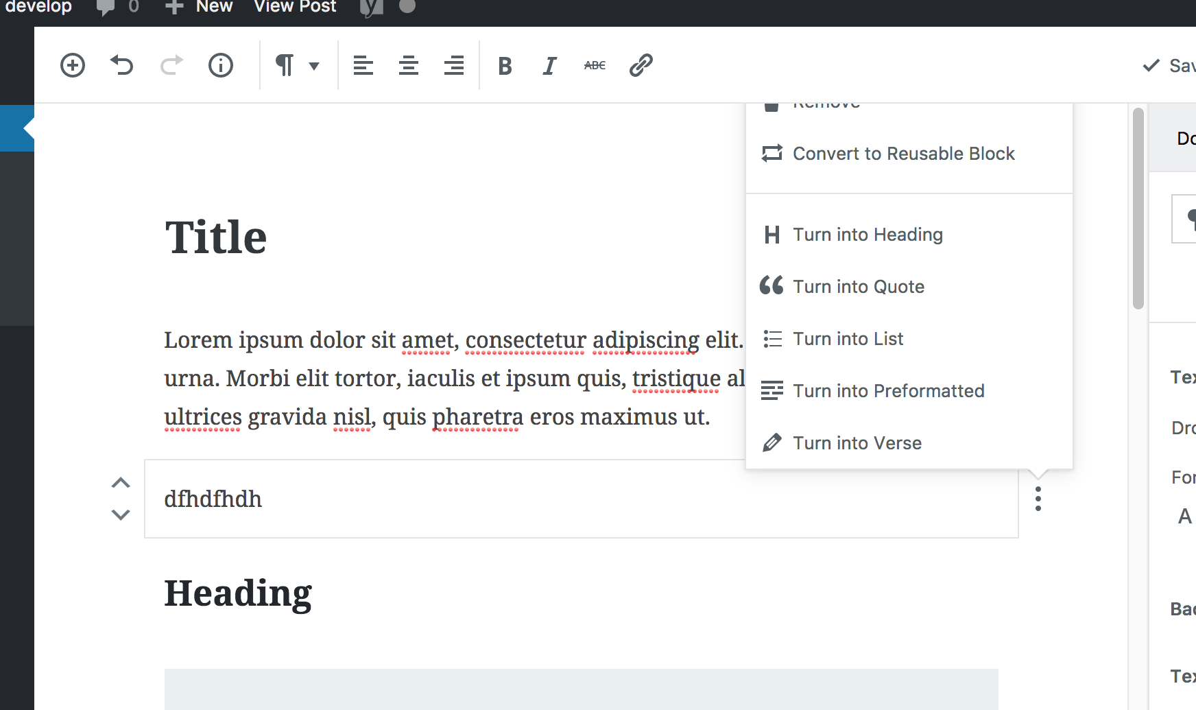This screenshot has width=1196, height=710.
Task: Toggle italic formatting
Action: click(549, 65)
